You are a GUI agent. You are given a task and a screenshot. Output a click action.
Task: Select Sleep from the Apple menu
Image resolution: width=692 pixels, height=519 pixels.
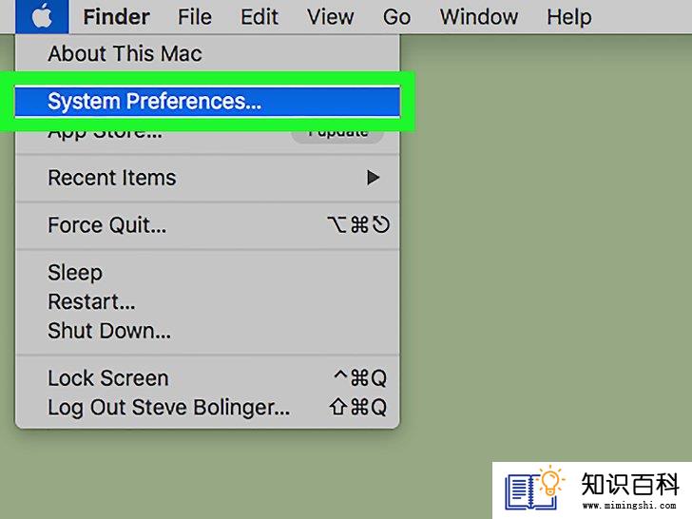(x=207, y=272)
